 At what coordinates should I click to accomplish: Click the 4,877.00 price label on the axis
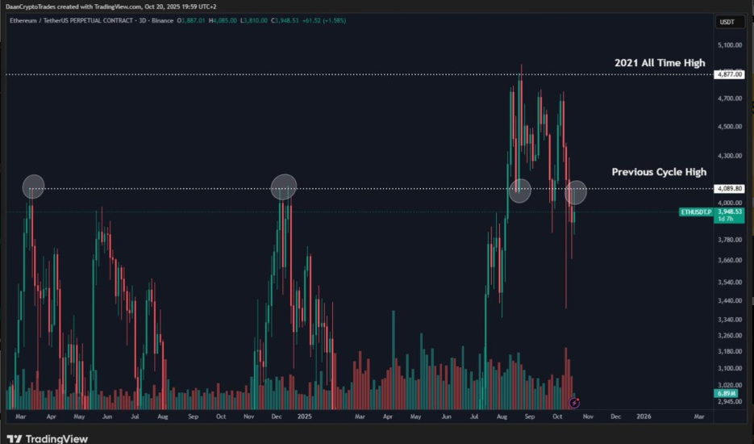pyautogui.click(x=728, y=74)
